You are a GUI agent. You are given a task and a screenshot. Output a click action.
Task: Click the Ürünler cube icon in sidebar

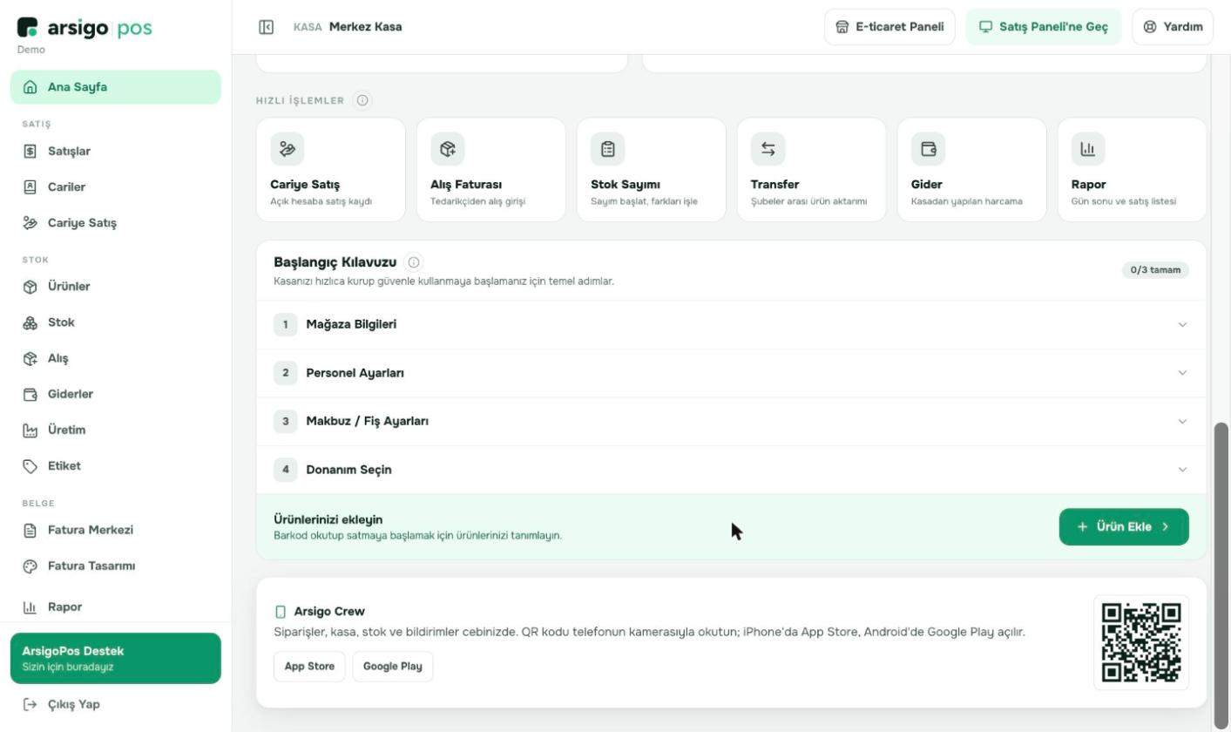coord(30,287)
